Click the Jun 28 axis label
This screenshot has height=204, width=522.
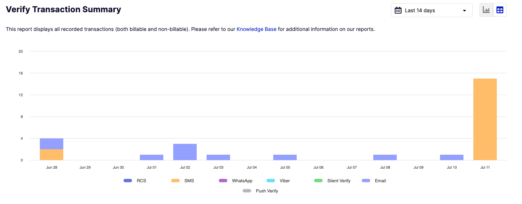click(x=52, y=167)
